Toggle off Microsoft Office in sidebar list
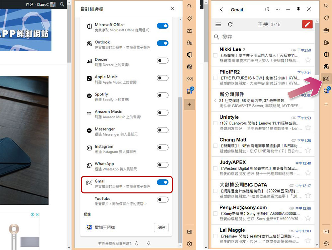The width and height of the screenshot is (332, 250). 163,26
